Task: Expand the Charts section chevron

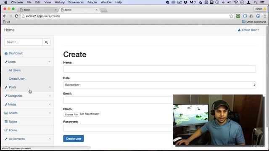Action: (50, 113)
